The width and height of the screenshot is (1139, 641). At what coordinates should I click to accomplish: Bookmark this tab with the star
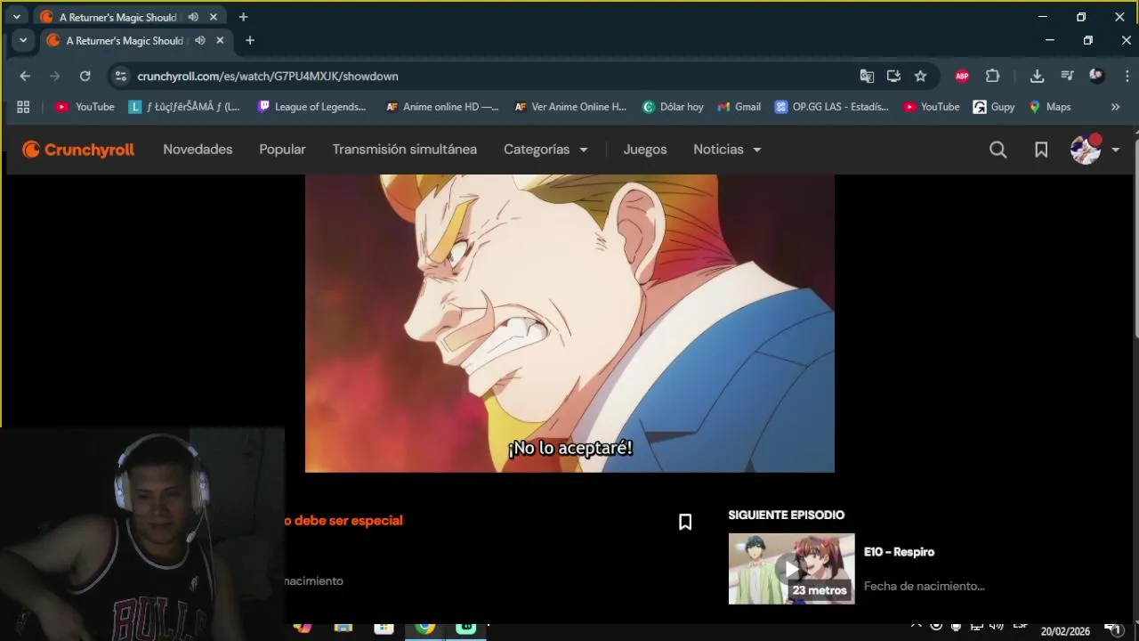coord(920,77)
